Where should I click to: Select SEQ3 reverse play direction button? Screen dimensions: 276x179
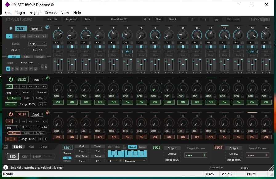click(x=16, y=121)
